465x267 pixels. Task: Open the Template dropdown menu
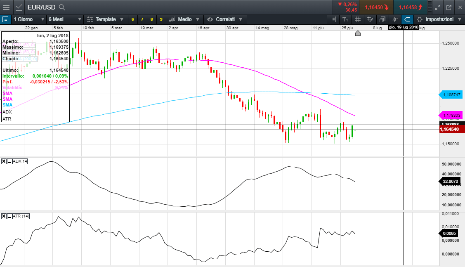[x=105, y=19]
